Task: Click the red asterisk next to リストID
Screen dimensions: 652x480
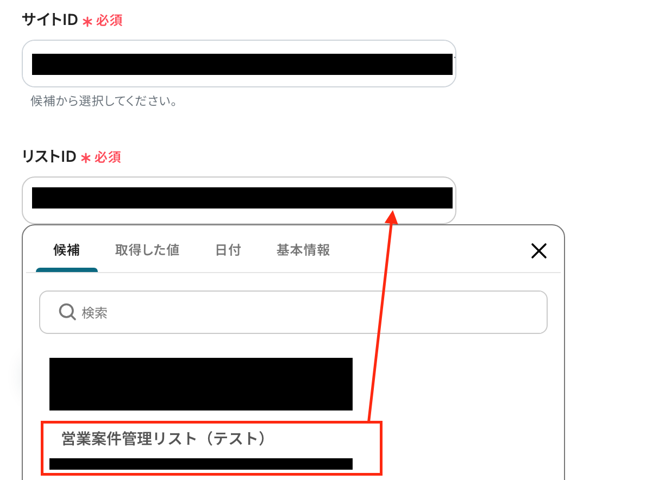Action: [86, 158]
